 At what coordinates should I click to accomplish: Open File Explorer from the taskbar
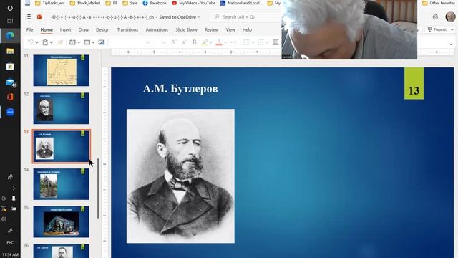click(10, 51)
